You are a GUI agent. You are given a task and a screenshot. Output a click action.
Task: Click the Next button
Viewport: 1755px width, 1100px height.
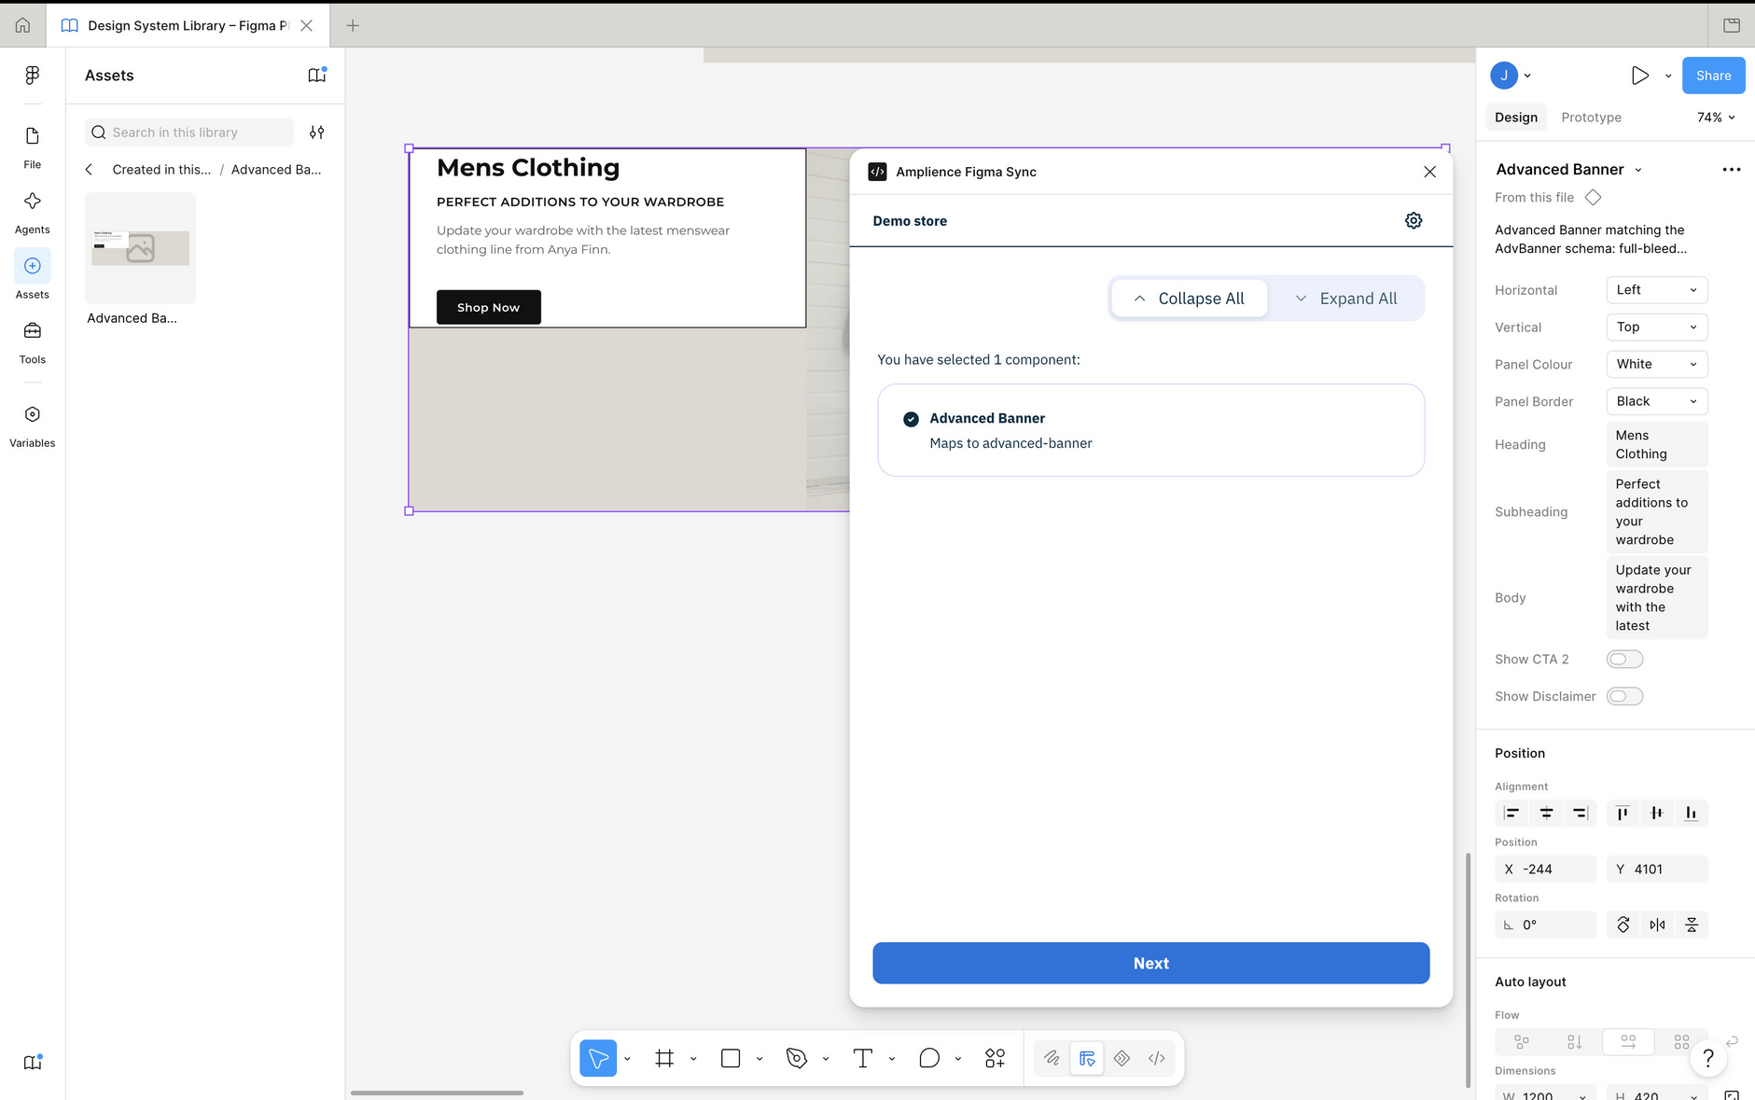coord(1150,963)
